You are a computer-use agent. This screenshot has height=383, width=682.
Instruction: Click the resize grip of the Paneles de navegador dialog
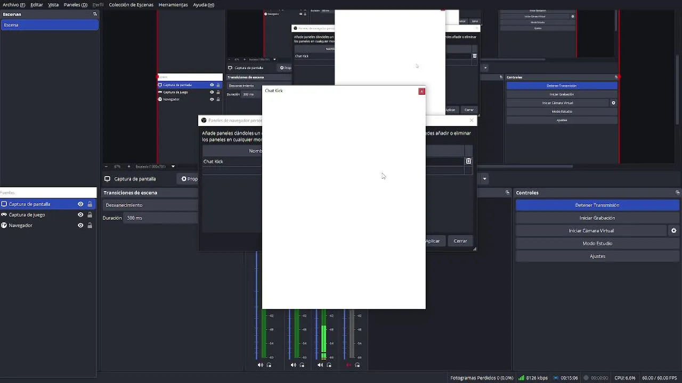tap(474, 249)
